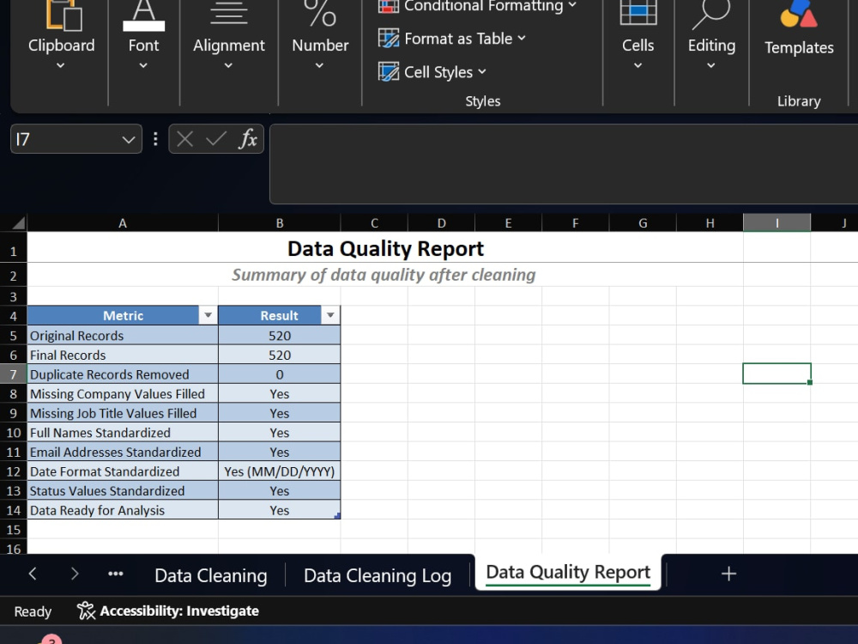Click the table resize handle at B14
The image size is (858, 644).
point(337,515)
